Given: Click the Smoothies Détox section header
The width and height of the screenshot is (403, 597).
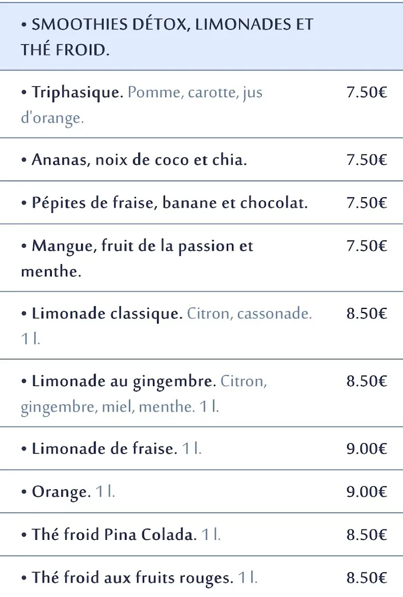Looking at the screenshot, I should (x=167, y=37).
